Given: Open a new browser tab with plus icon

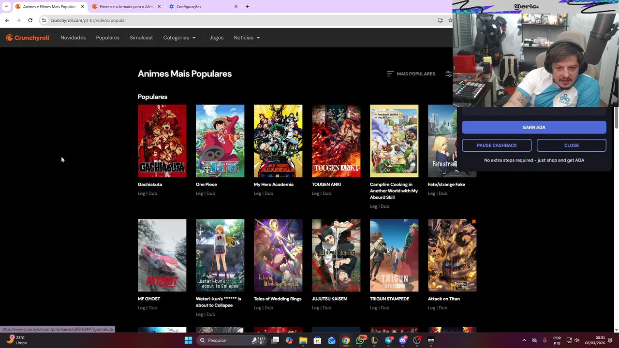Looking at the screenshot, I should (248, 7).
